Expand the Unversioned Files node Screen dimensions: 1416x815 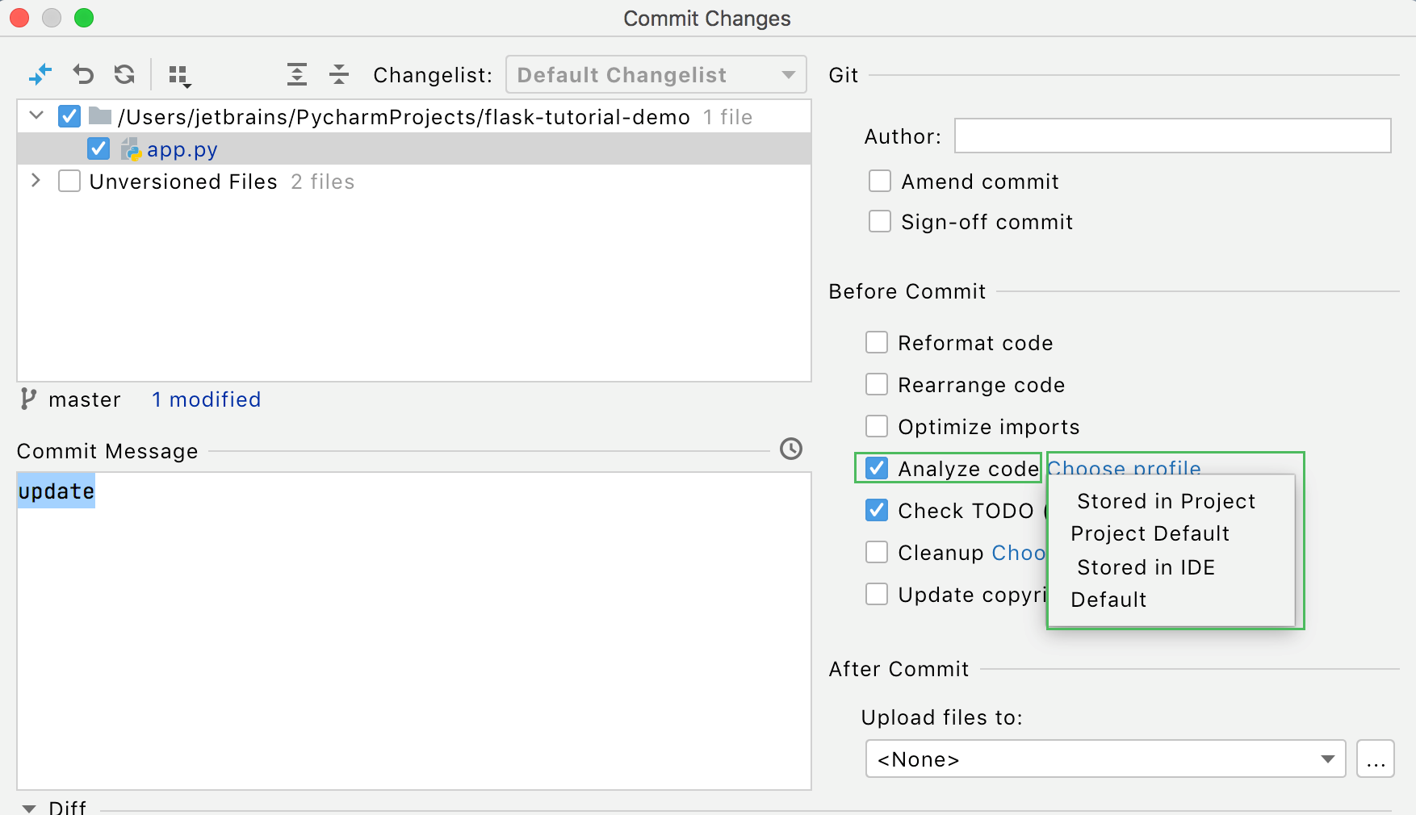36,181
